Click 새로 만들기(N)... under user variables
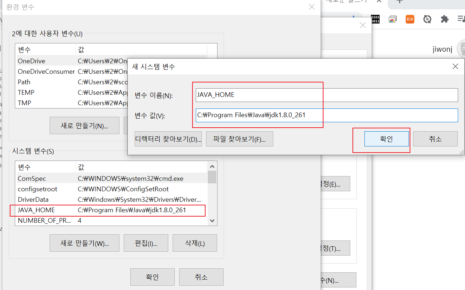Image resolution: width=465 pixels, height=290 pixels. (x=85, y=125)
